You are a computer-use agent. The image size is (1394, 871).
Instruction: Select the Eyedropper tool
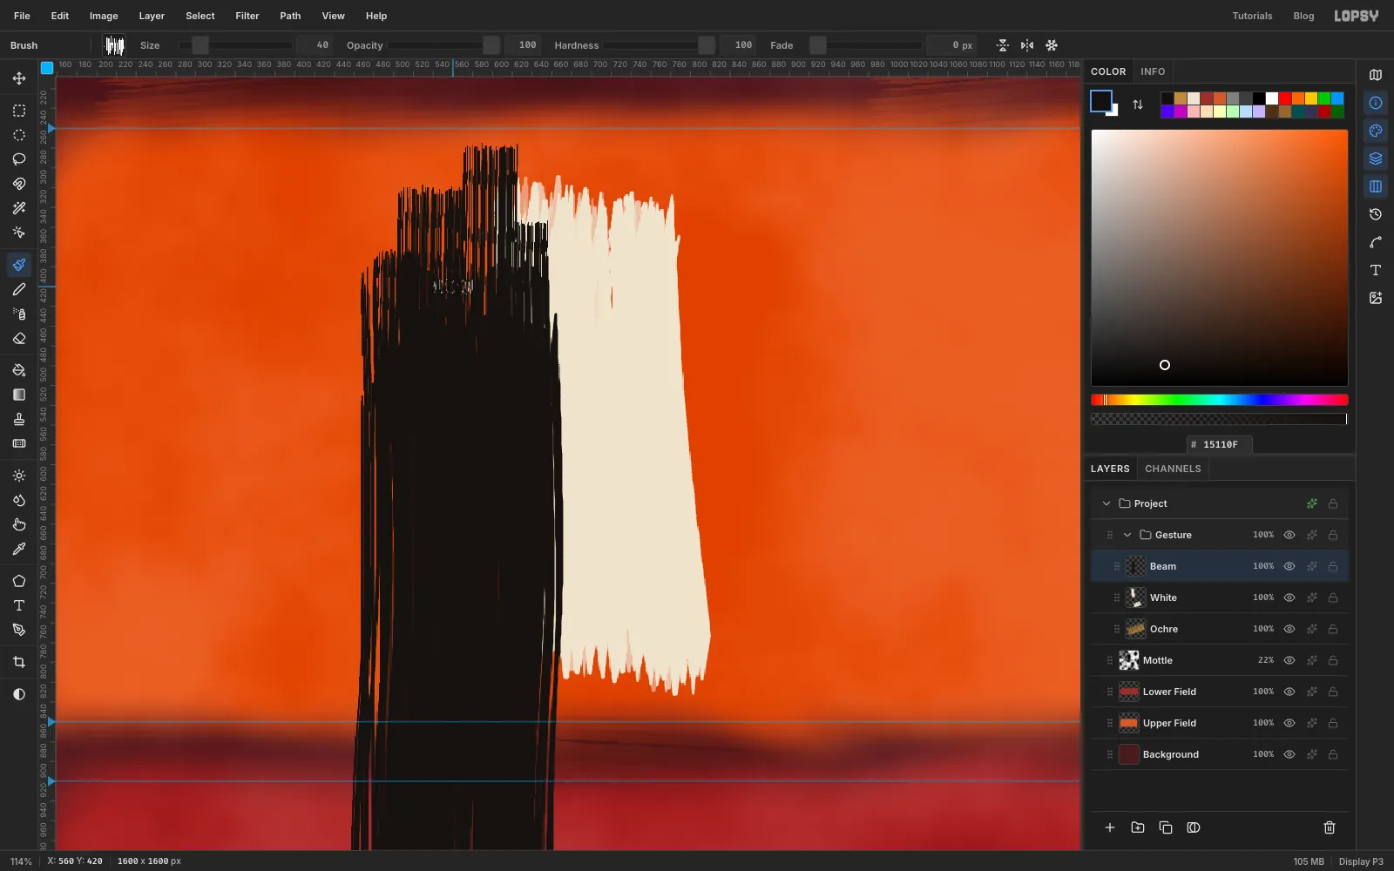click(x=19, y=549)
